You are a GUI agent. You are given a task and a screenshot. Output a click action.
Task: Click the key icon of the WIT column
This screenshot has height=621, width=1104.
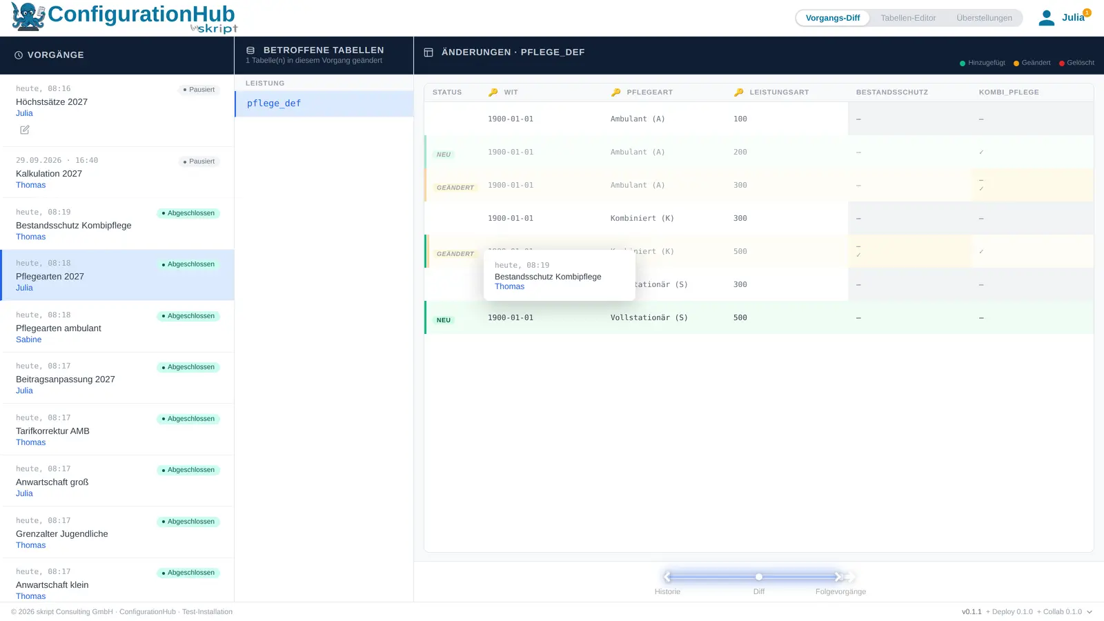(x=493, y=92)
